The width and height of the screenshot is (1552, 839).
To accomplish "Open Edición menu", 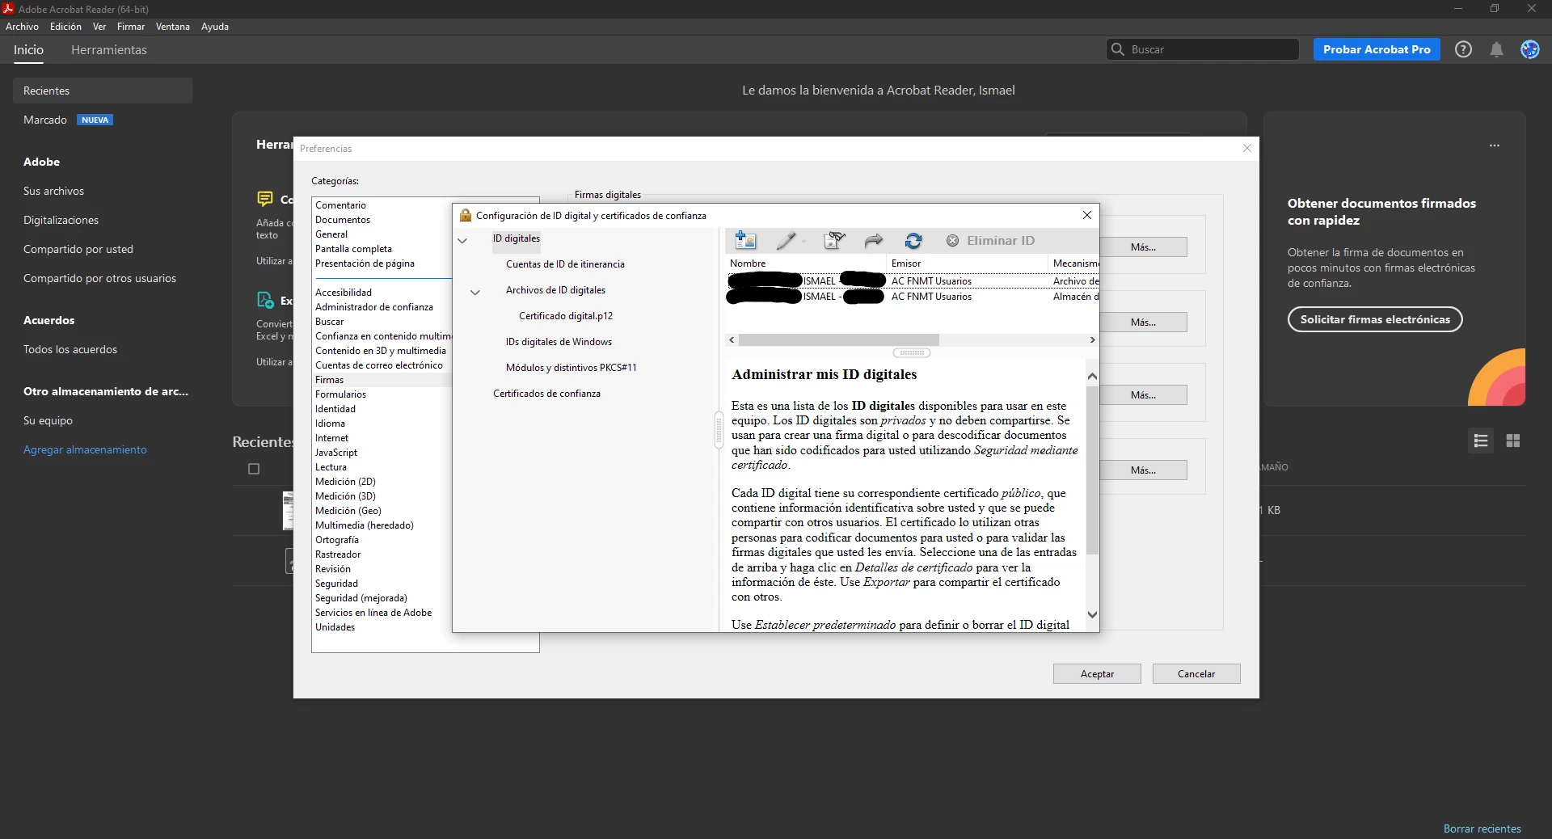I will tap(65, 27).
